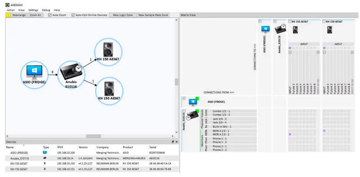Click the world view scroll-right arrow

pyautogui.click(x=173, y=136)
